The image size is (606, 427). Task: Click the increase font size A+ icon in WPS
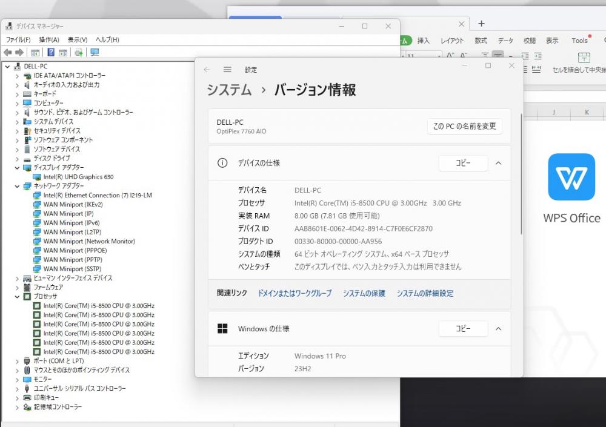click(x=450, y=55)
